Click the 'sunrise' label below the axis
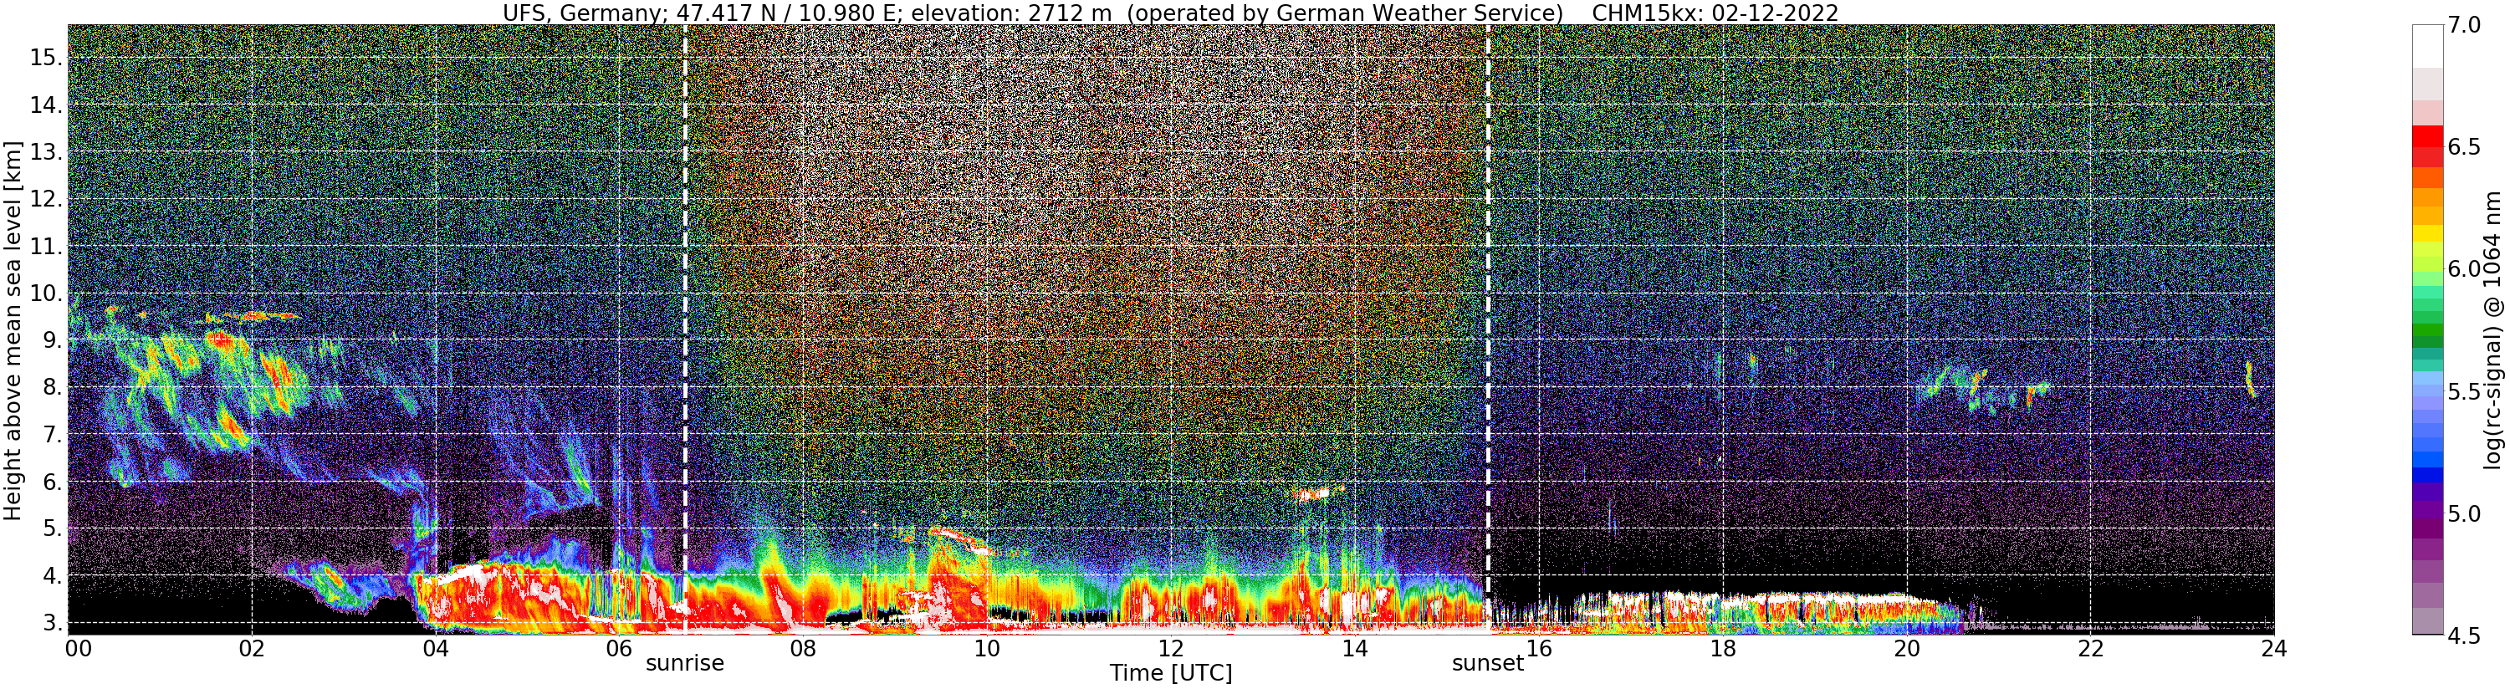 click(685, 664)
